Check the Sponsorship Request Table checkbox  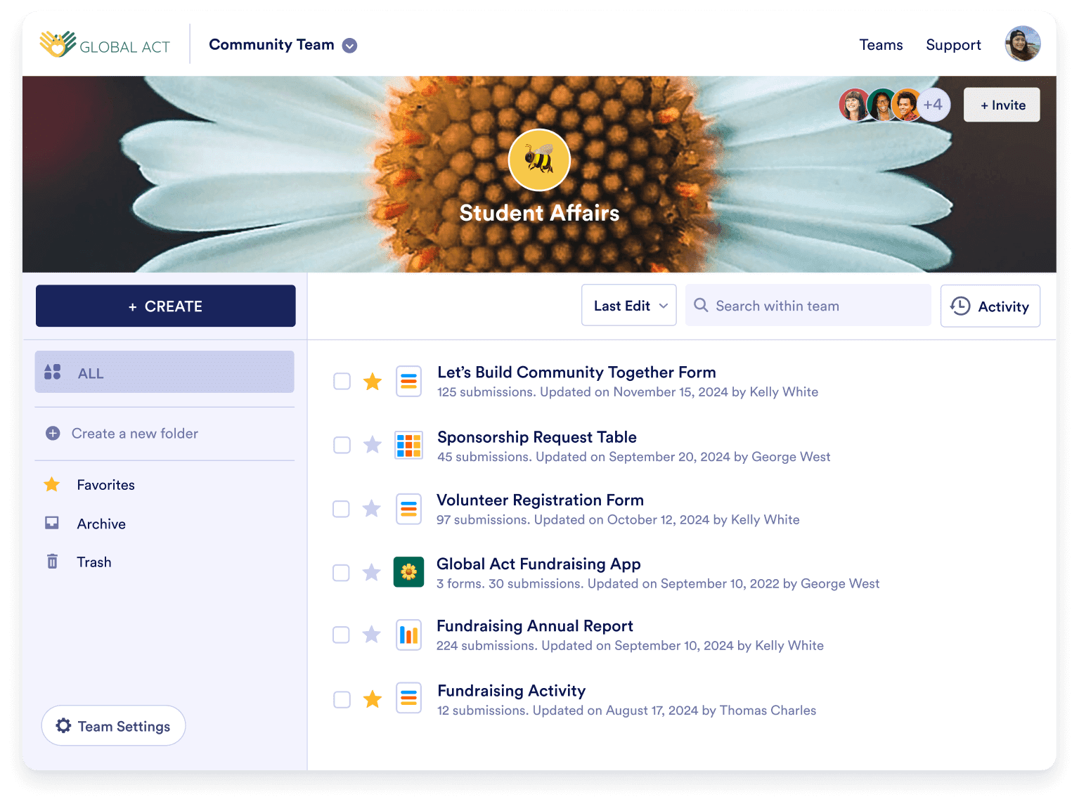click(342, 446)
